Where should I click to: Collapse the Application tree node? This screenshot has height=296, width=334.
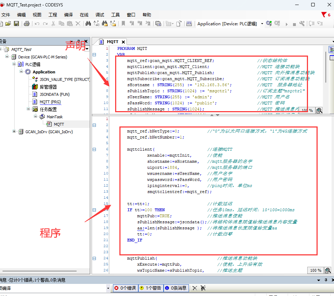tap(21, 72)
